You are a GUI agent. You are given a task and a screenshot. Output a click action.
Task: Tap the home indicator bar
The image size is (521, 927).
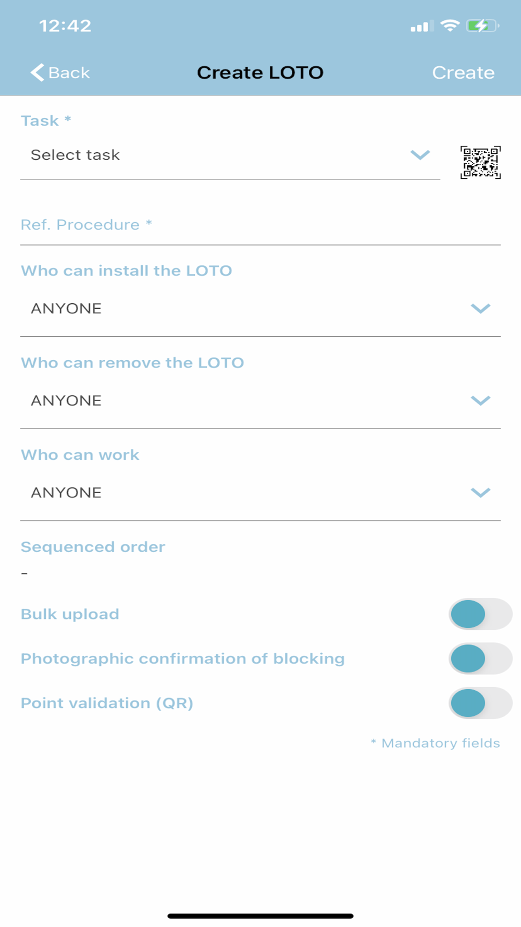click(x=260, y=916)
